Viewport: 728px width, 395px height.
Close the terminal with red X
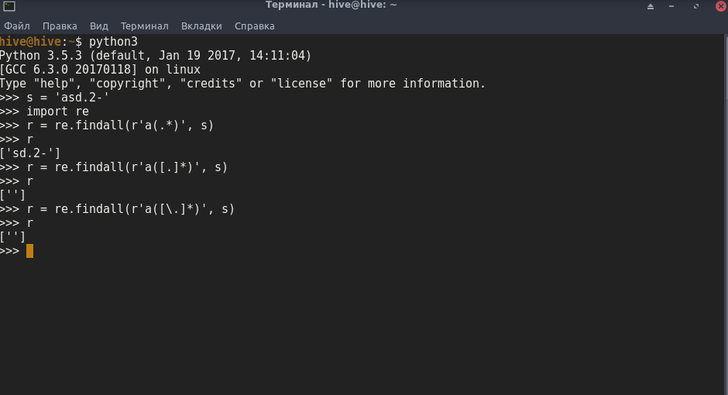click(x=721, y=6)
